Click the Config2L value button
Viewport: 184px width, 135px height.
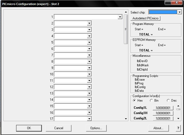point(163,118)
